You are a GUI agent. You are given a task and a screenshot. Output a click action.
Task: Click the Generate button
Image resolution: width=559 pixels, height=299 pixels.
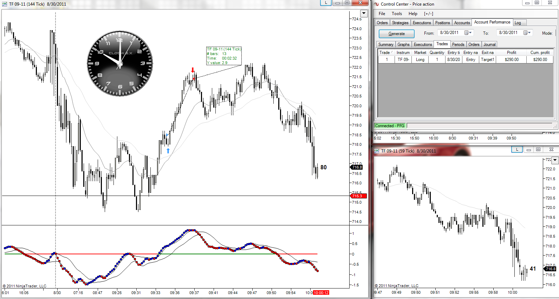click(397, 34)
